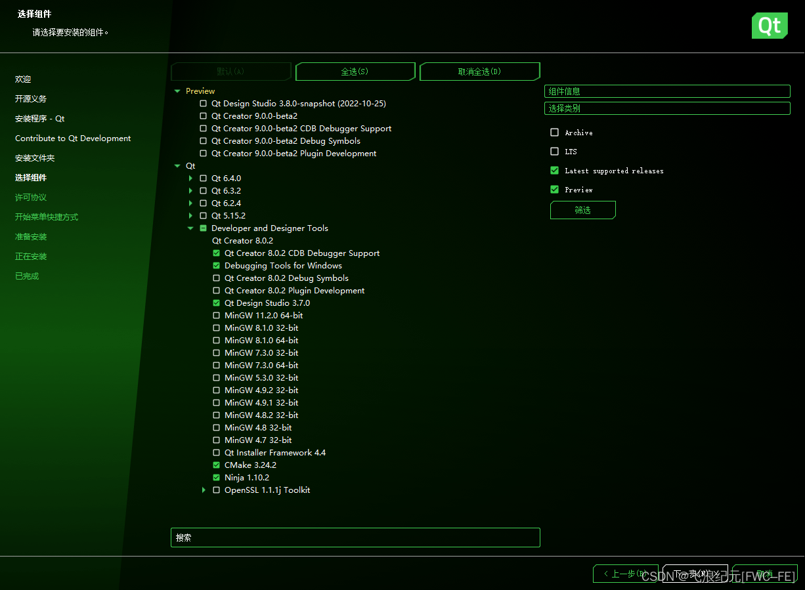Expand the OpenSSL 1.1.1j Toolkit node

point(204,490)
